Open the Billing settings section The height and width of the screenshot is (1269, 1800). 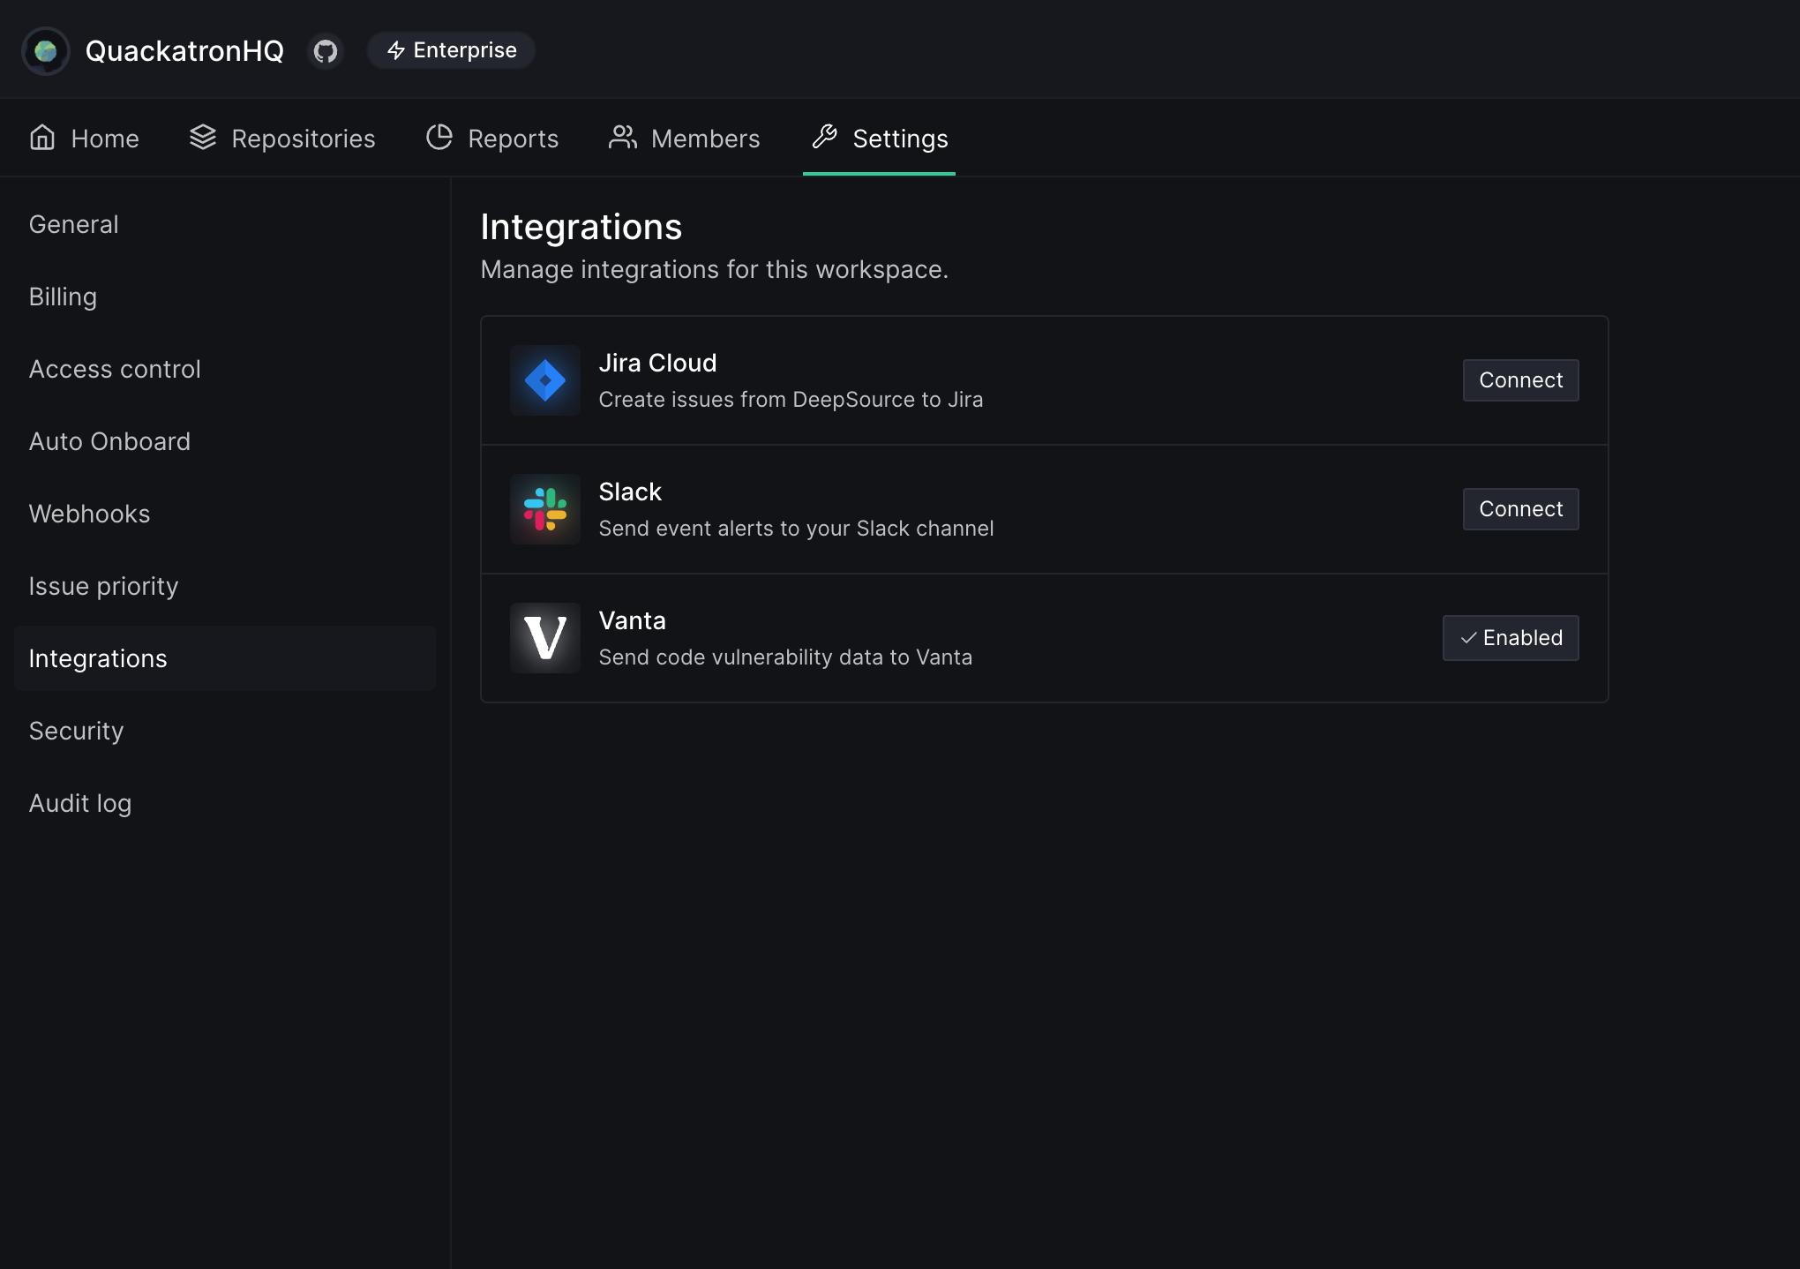[63, 297]
